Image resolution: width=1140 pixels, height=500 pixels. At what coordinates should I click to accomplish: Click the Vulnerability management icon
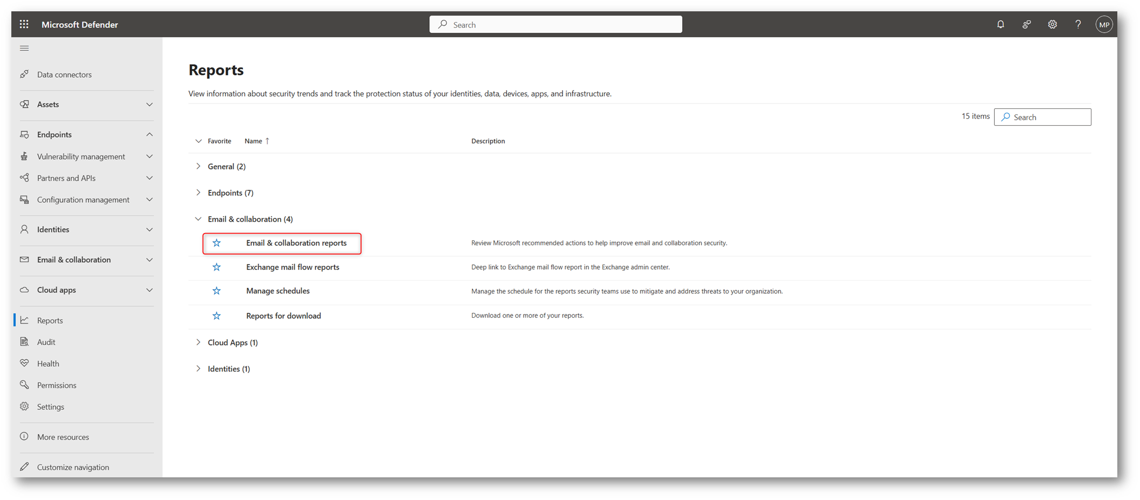coord(24,156)
